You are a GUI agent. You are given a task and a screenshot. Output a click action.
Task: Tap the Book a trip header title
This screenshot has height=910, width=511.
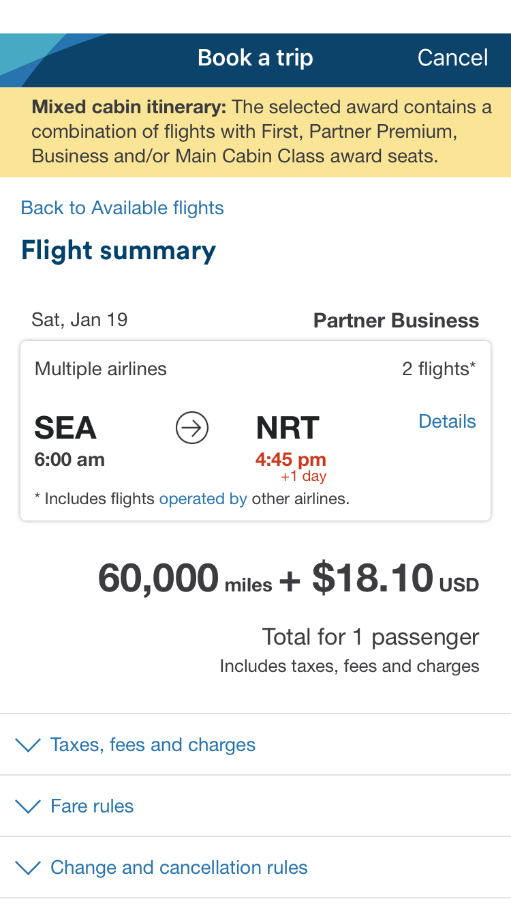[255, 58]
